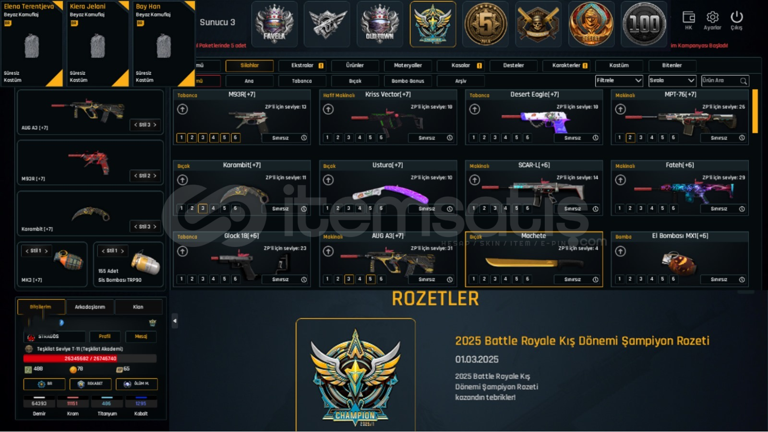Open the Filtrele dropdown
The height and width of the screenshot is (432, 768).
coord(619,81)
